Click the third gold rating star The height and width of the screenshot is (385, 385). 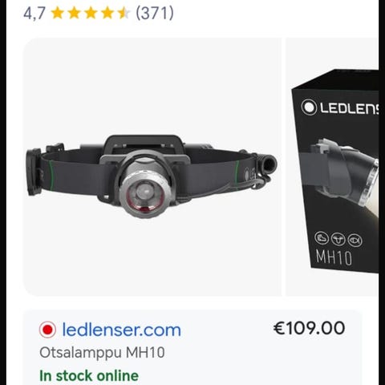pos(91,13)
